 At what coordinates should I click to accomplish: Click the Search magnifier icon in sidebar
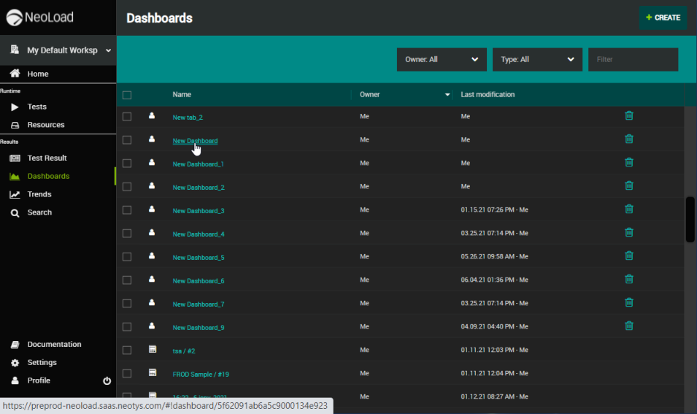(x=15, y=212)
